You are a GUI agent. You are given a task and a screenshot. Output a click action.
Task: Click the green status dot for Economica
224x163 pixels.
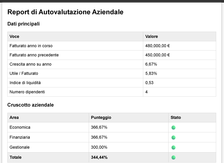tap(173, 127)
